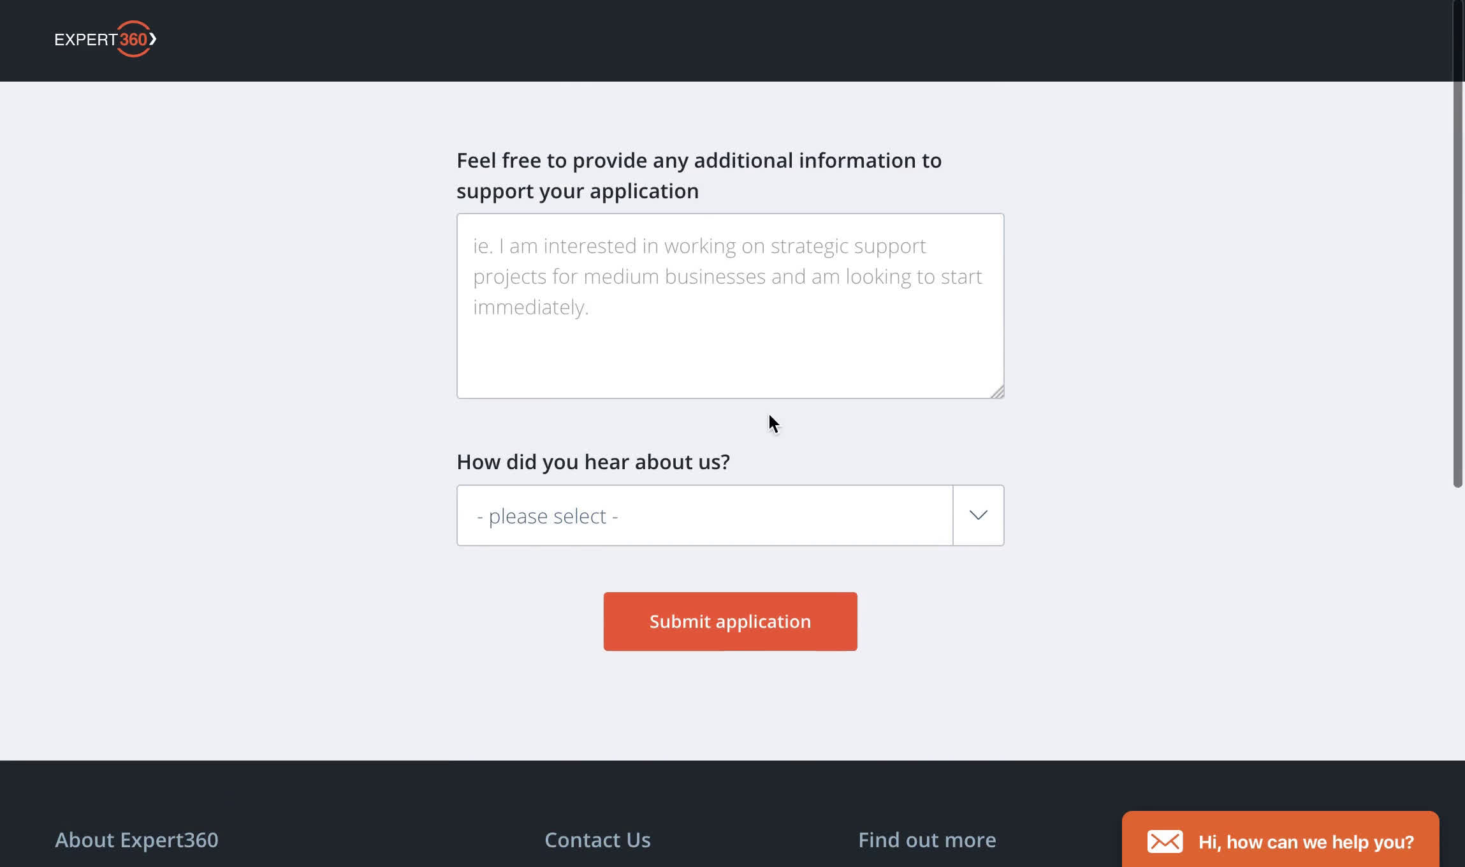Click the "How did you hear about us?" label
The width and height of the screenshot is (1465, 867).
[x=593, y=462]
